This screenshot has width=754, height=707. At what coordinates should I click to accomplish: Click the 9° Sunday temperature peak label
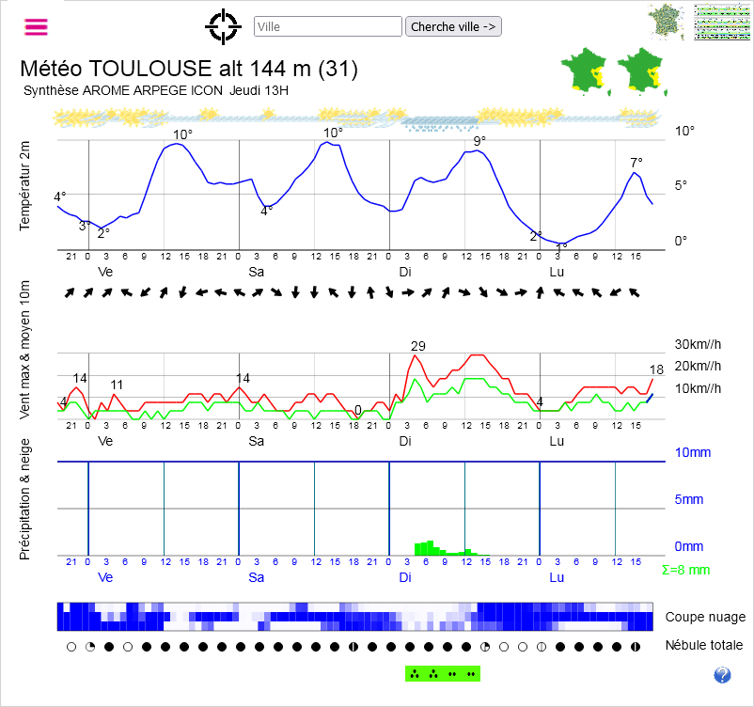[479, 141]
